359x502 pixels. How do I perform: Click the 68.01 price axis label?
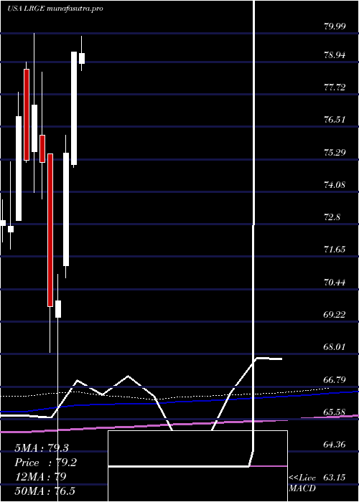click(x=335, y=347)
